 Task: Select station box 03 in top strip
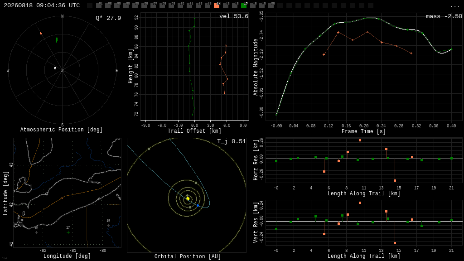pos(117,5)
